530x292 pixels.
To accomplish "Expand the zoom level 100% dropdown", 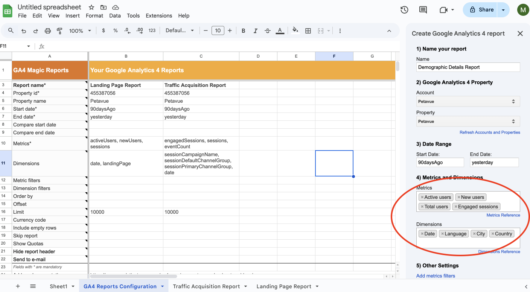I will 80,31.
